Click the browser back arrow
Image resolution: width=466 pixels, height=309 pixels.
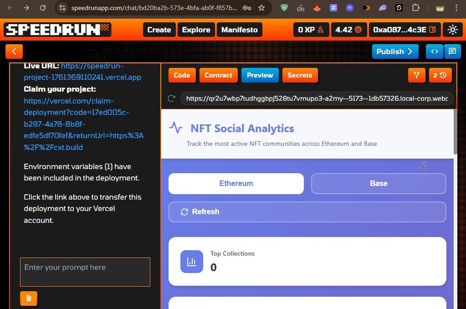tap(10, 8)
